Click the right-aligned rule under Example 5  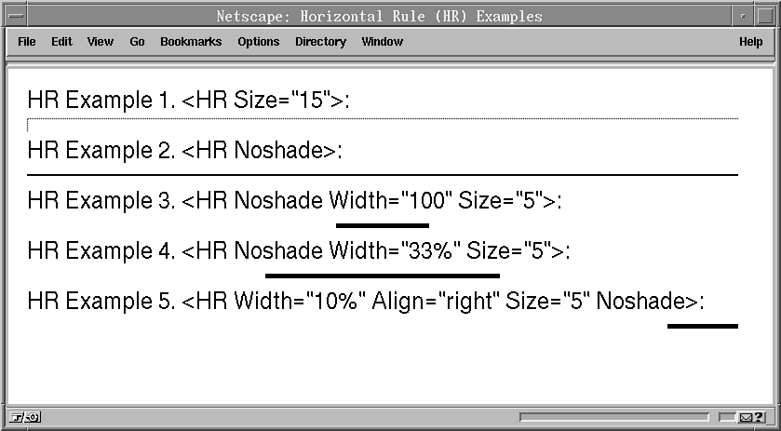pos(702,326)
